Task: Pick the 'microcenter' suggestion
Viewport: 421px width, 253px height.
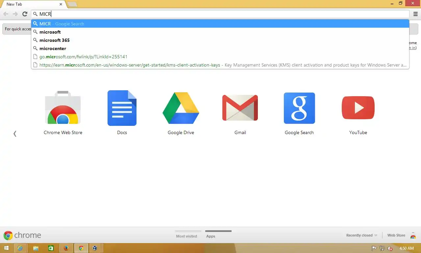Action: tap(220, 48)
